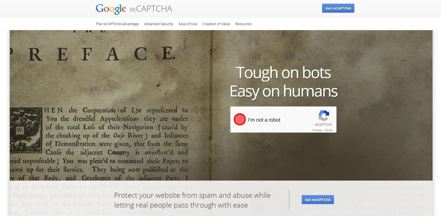Click Get reCAPTCHA button in bottom banner

click(318, 200)
